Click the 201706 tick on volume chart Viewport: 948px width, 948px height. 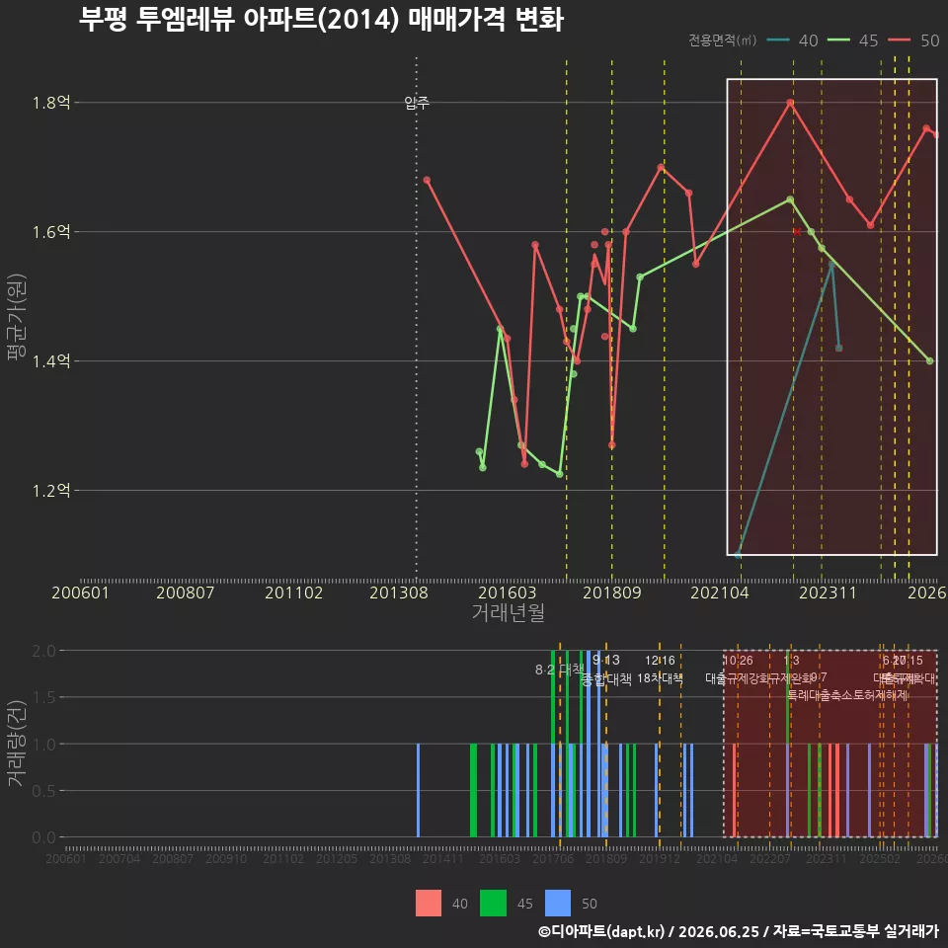pyautogui.click(x=553, y=858)
